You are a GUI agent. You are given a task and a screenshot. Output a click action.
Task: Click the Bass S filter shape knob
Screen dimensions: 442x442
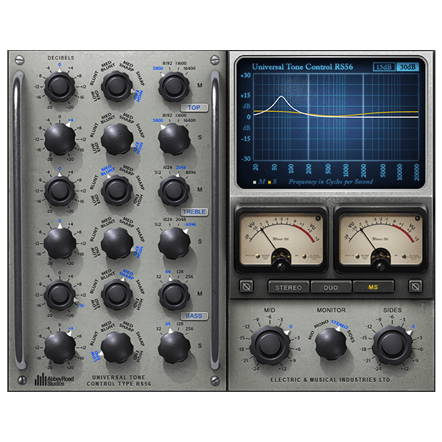[x=116, y=347]
